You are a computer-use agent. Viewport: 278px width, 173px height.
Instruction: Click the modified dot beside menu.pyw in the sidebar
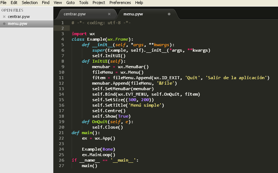4,24
